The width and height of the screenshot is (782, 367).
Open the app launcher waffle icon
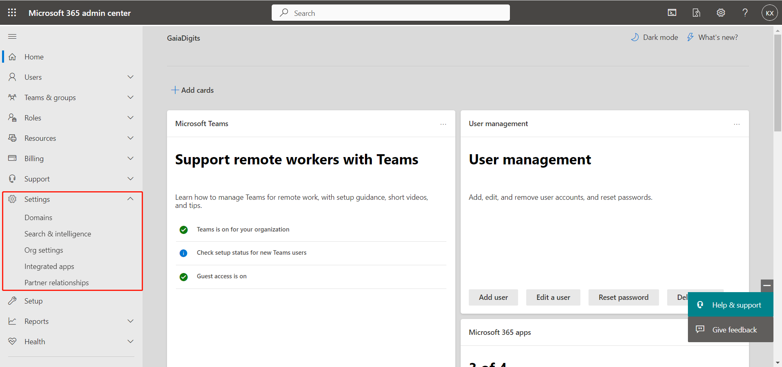(12, 13)
